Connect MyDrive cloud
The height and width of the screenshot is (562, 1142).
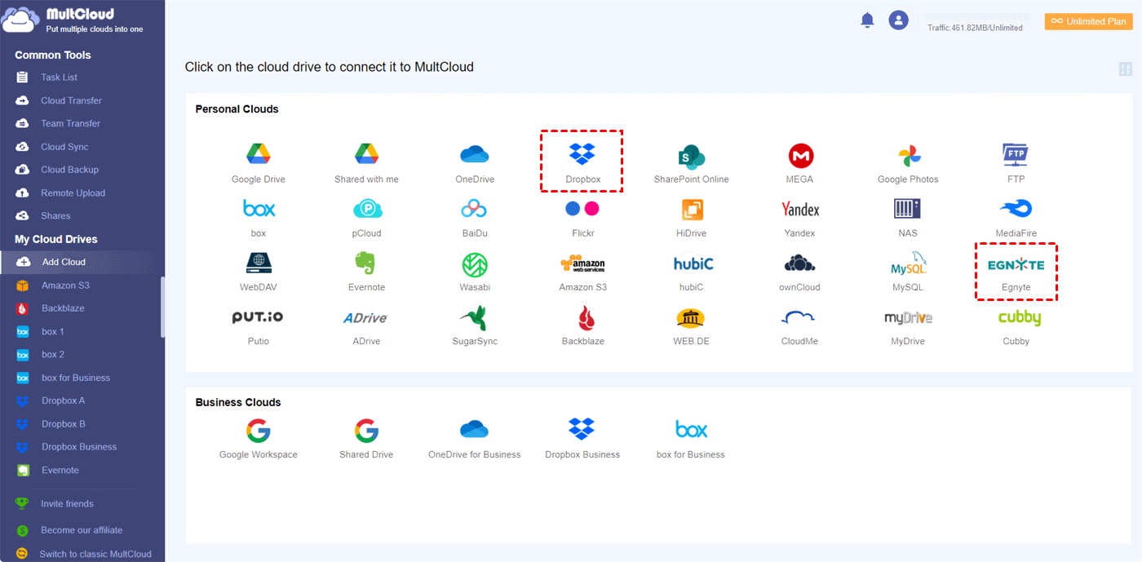(908, 326)
